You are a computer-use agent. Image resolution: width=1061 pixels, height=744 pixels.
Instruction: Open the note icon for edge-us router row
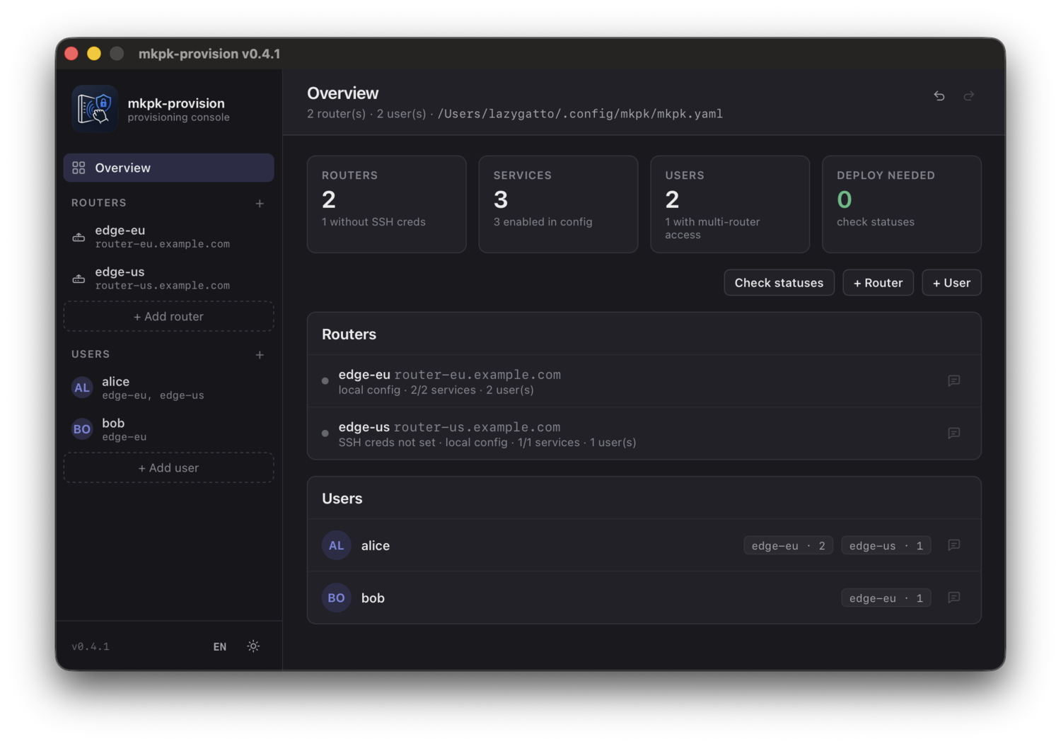click(x=954, y=433)
